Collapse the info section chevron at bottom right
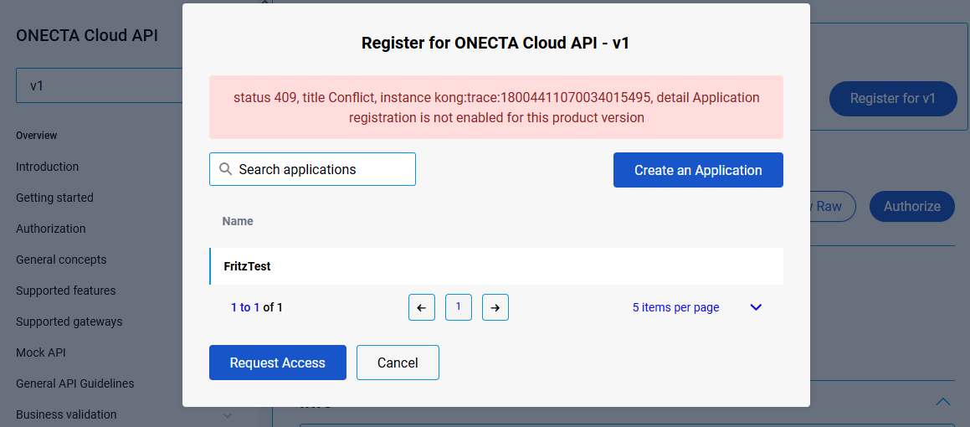 coord(942,402)
